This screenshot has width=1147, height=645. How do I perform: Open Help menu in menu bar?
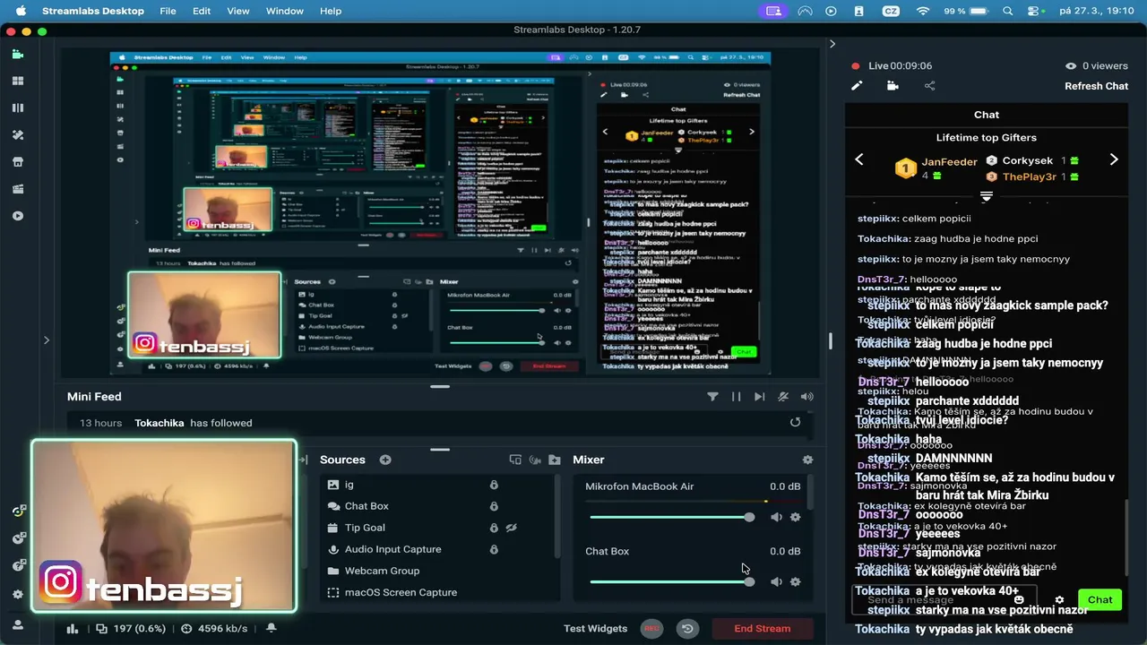coord(331,11)
